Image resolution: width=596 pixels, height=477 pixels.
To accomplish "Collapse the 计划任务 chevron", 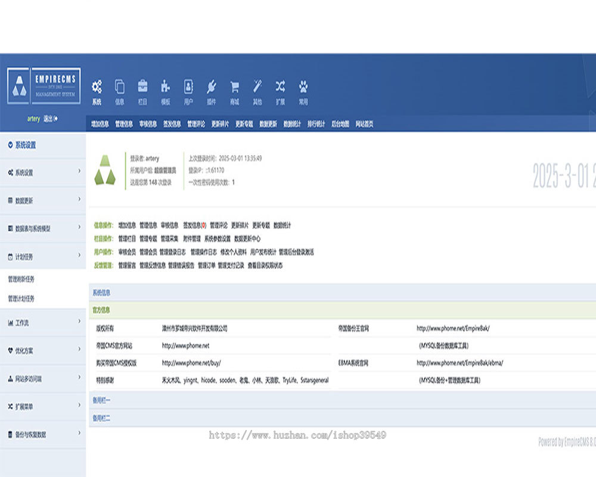I will click(x=79, y=255).
